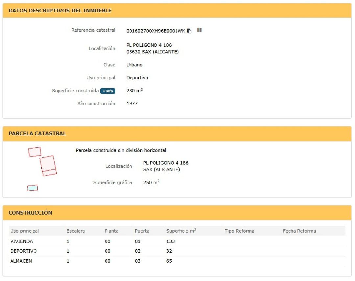The width and height of the screenshot is (355, 281).
Task: Select the ALMACEN row in construction table
Action: click(177, 261)
